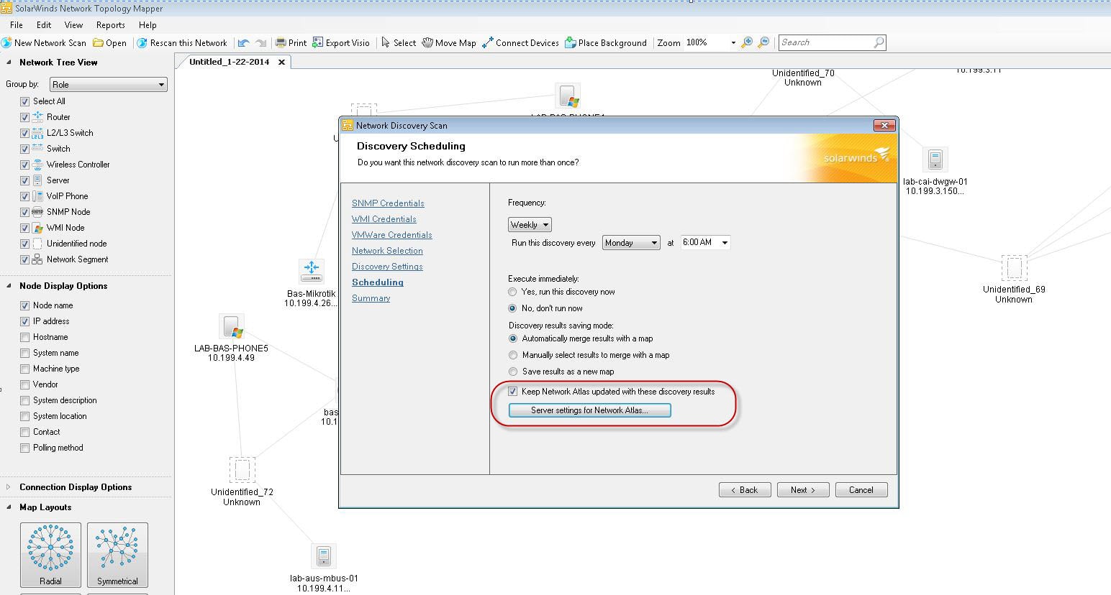Viewport: 1111px width, 595px height.
Task: Activate the Select pointer tool
Action: click(399, 43)
